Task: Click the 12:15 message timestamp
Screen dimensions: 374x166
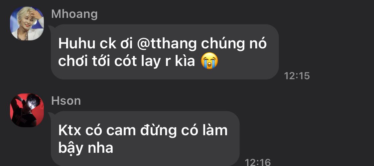Action: pos(297,76)
